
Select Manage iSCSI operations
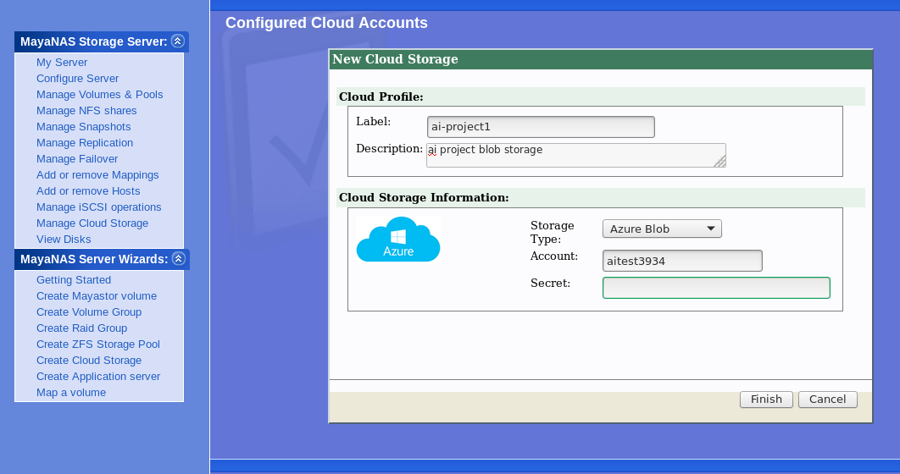98,207
